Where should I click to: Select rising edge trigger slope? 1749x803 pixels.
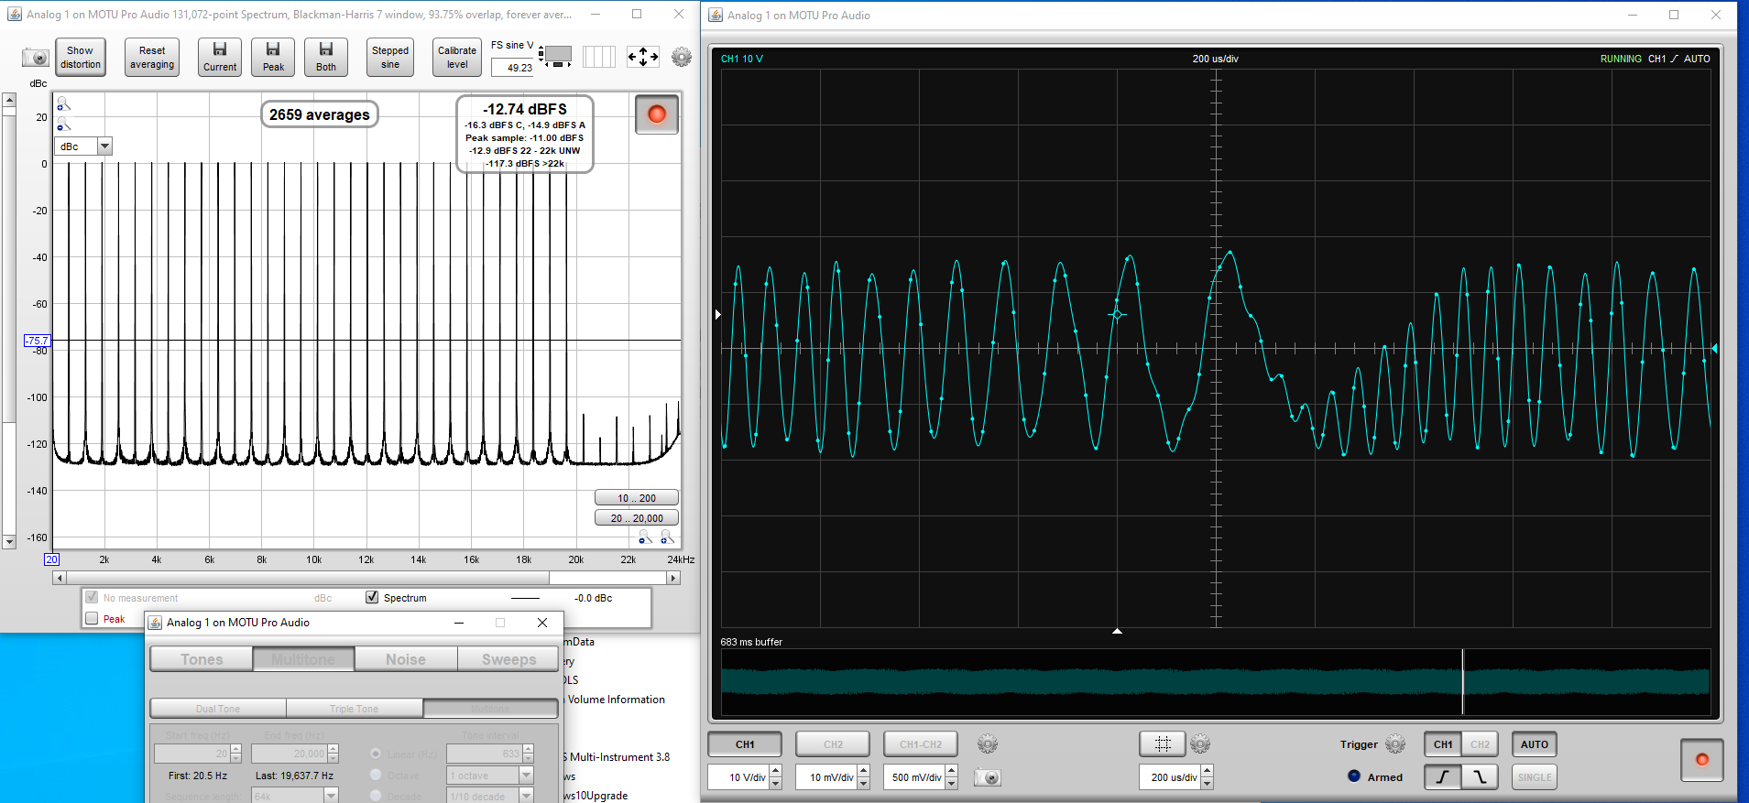click(1443, 777)
